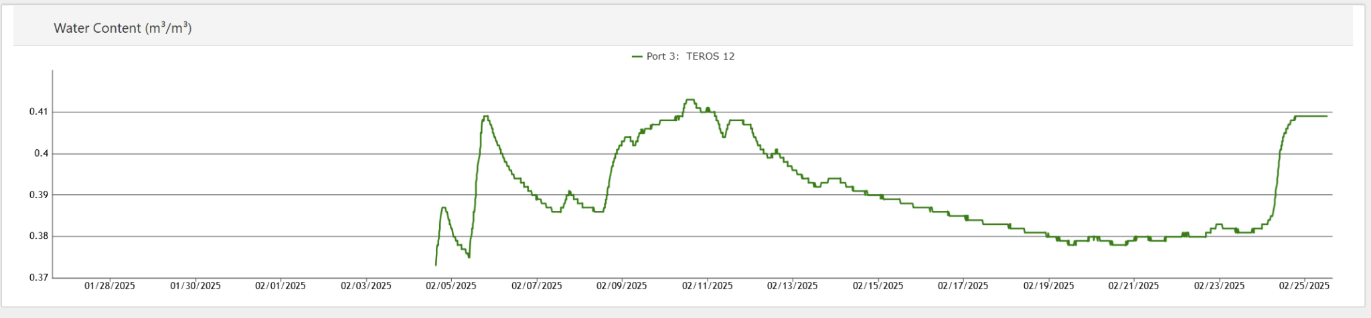The image size is (1371, 318).
Task: Select the 02/03/2025 x-axis tick label
Action: pos(366,286)
